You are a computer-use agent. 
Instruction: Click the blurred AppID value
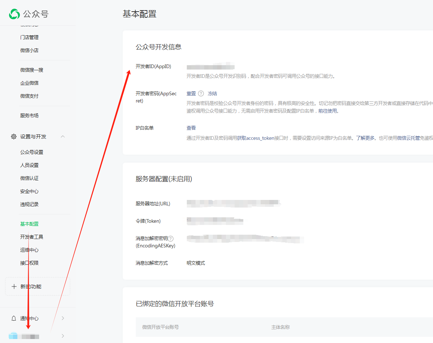click(x=210, y=67)
